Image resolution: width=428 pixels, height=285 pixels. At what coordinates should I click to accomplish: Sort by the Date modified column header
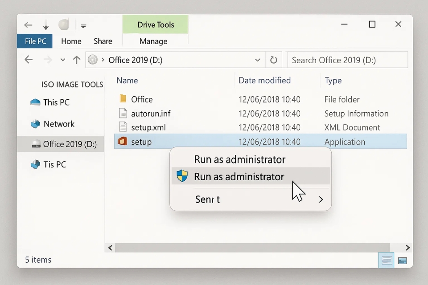coord(264,81)
